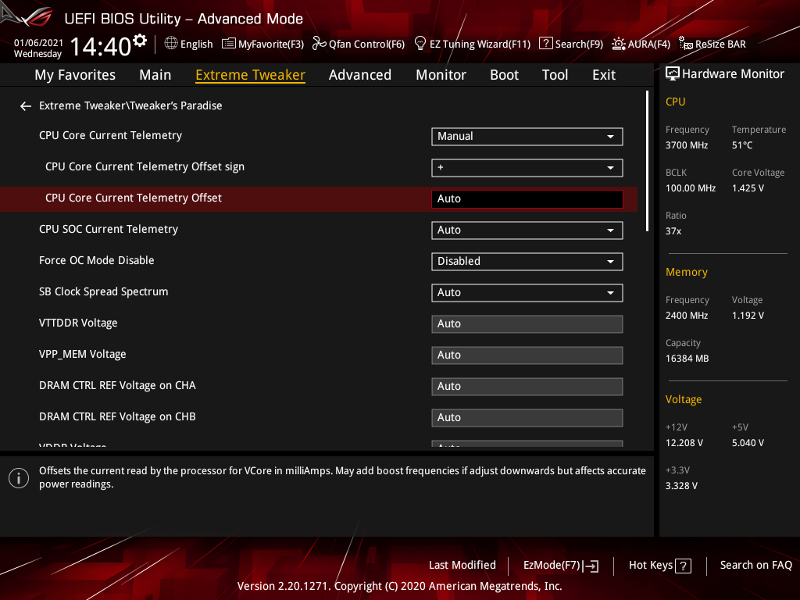Click DRAM CTRL REF Voltage on CHA field
Image resolution: width=800 pixels, height=600 pixels.
(527, 387)
